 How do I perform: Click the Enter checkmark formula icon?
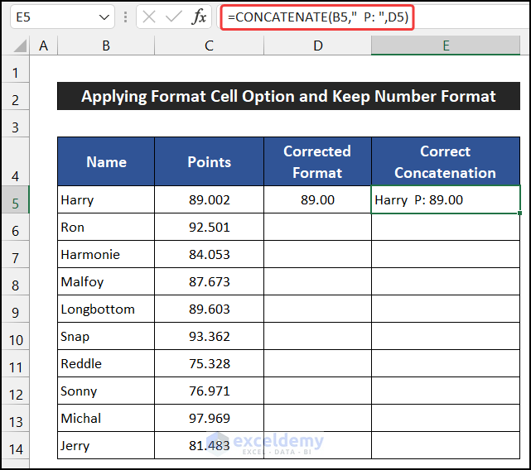174,17
